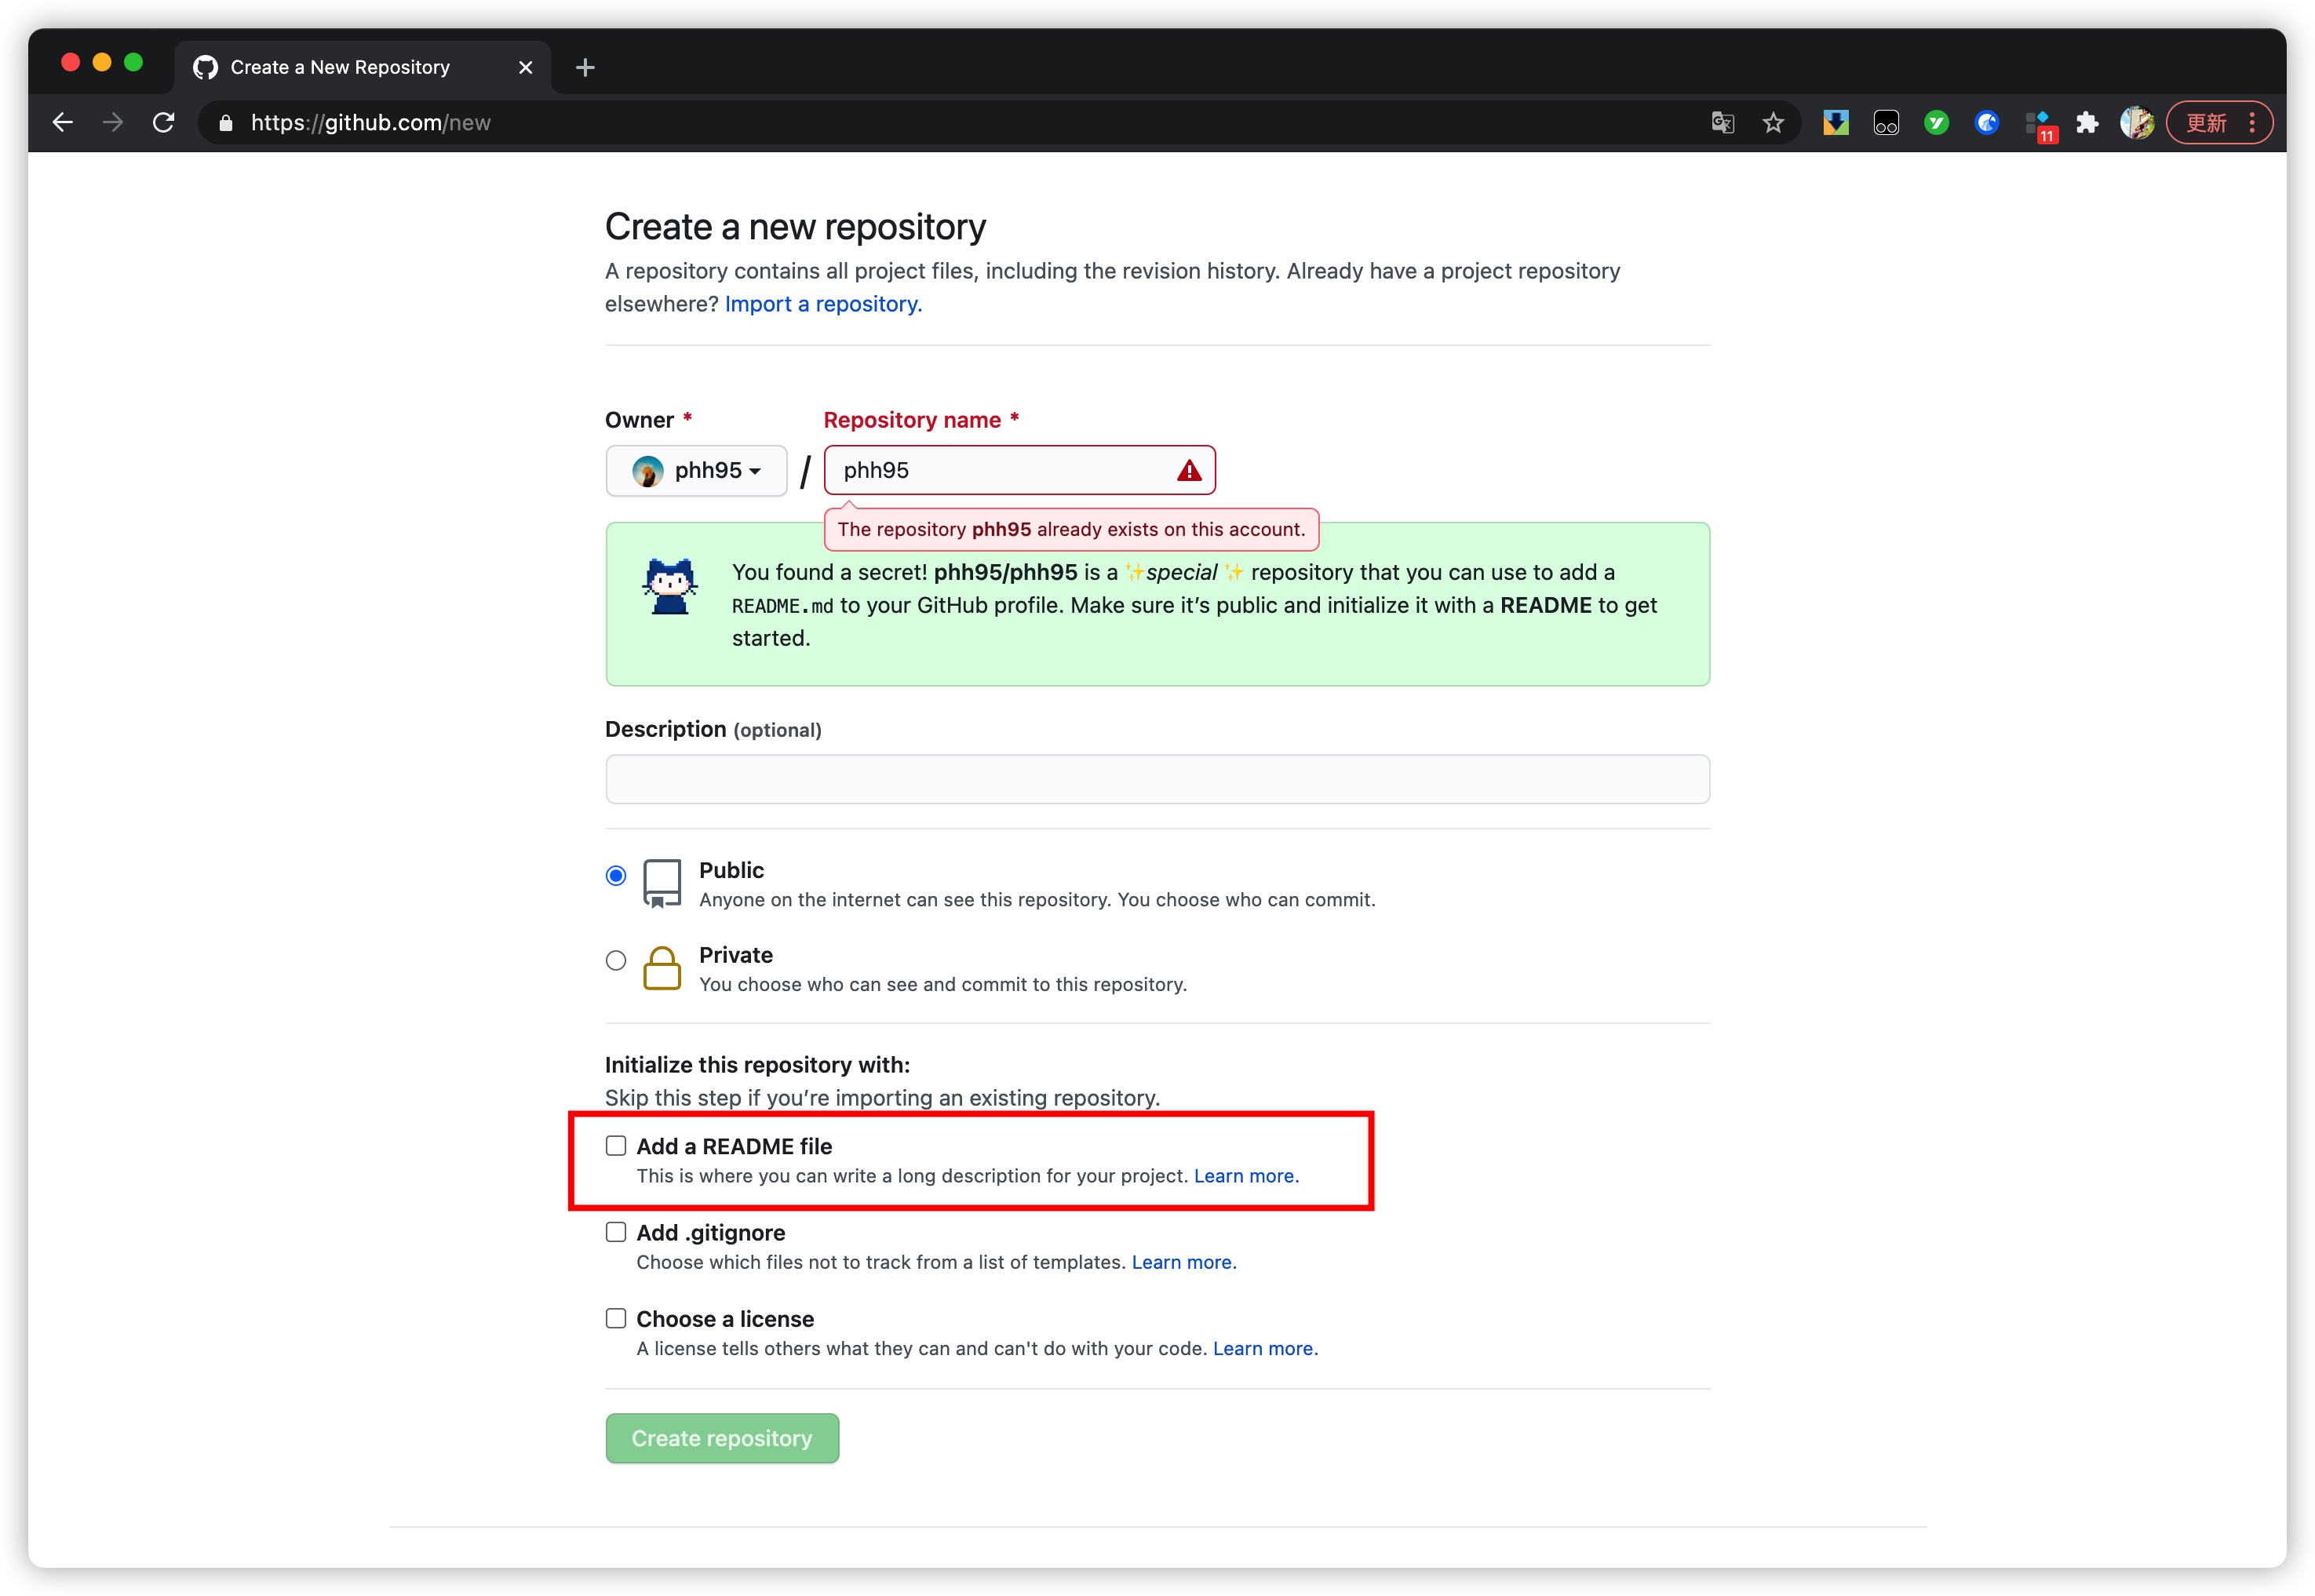Open the Owner phh95 dropdown
The image size is (2315, 1596).
point(697,470)
